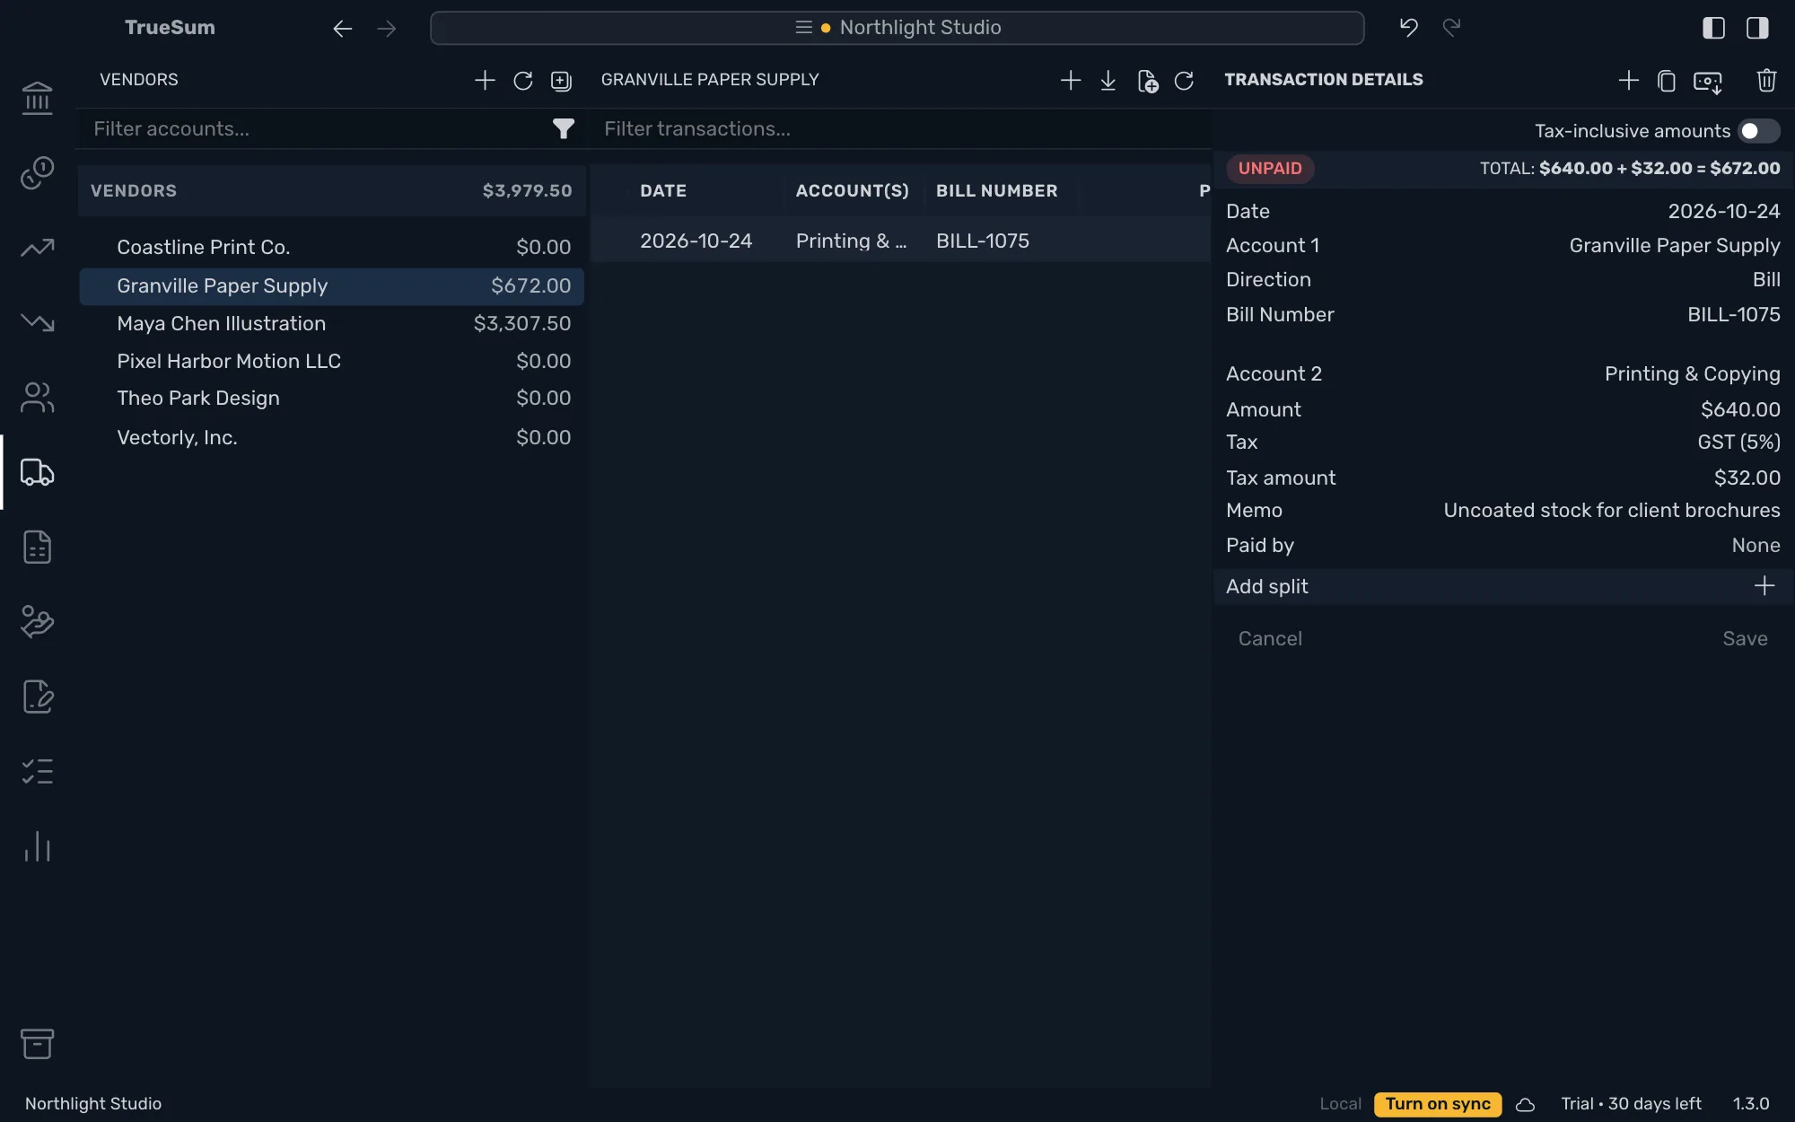Open the hand-coins payments sidebar icon
The width and height of the screenshot is (1795, 1122).
(37, 621)
